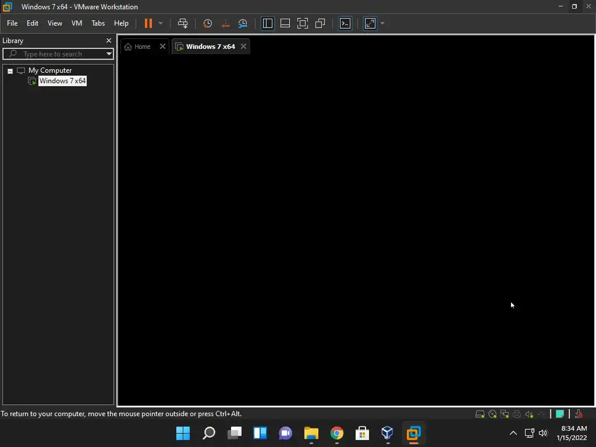
Task: Click the network adapter status icon
Action: pyautogui.click(x=505, y=414)
